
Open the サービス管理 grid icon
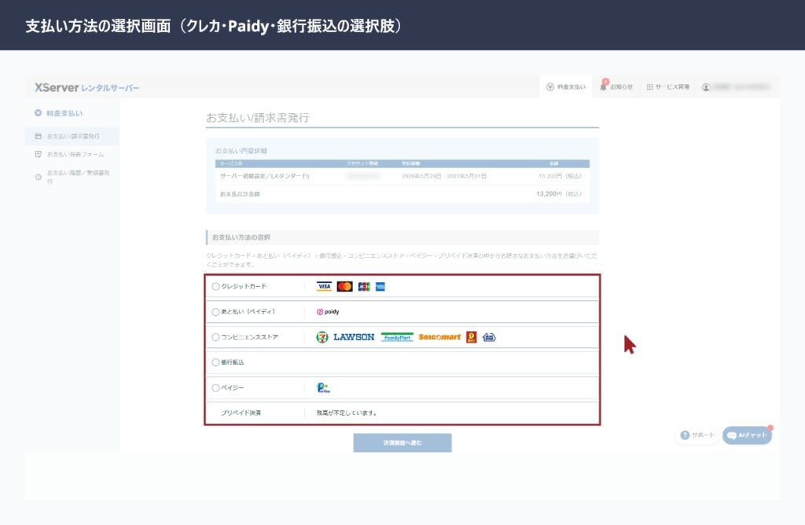tap(649, 86)
